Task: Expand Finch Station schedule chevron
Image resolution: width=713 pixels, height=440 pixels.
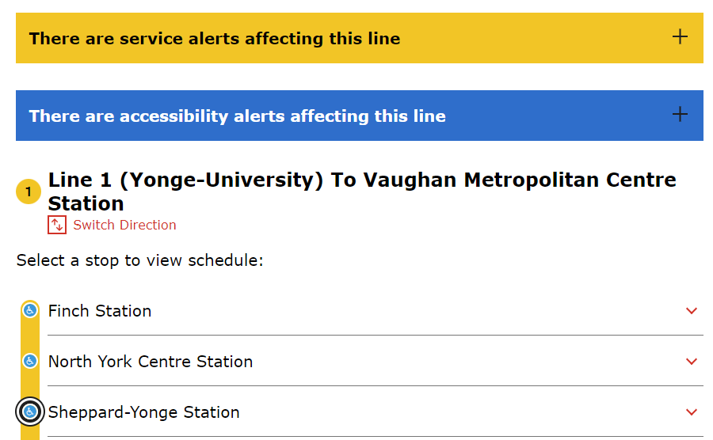Action: [x=692, y=311]
